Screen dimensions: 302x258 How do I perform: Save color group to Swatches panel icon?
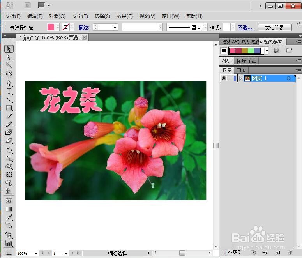(289, 51)
